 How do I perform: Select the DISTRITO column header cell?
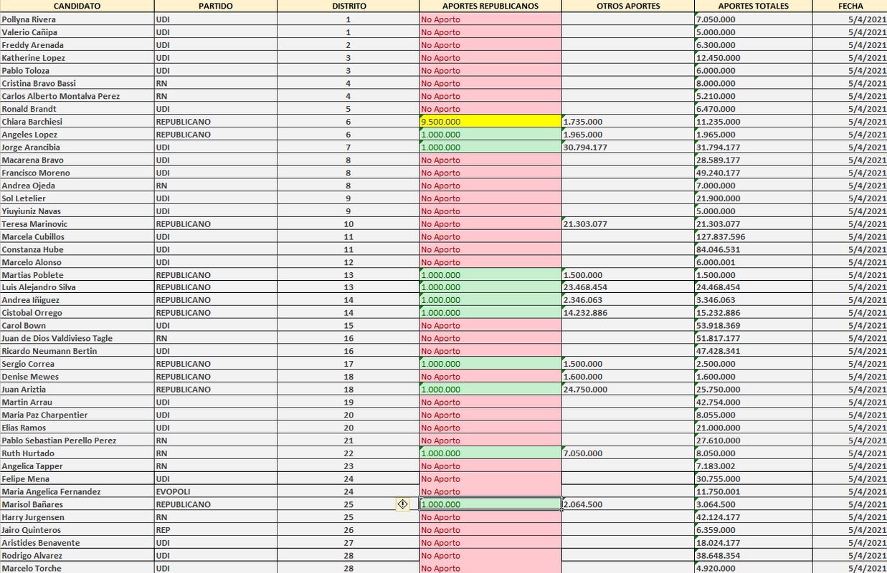pos(348,6)
